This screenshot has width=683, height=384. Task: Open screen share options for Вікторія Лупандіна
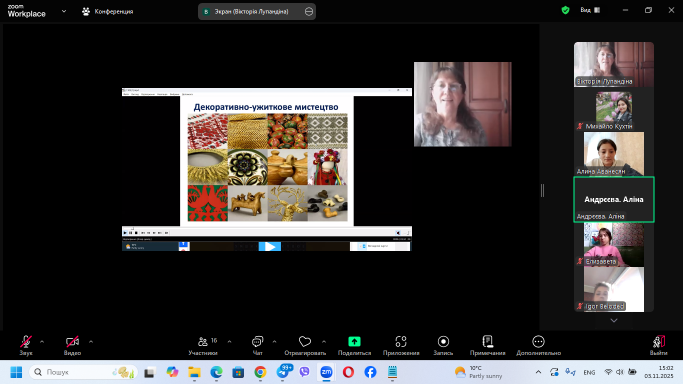tap(309, 11)
